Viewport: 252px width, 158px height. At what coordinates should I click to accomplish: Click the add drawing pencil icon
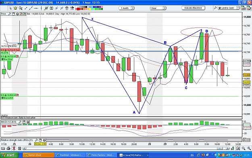[x=249, y=8]
